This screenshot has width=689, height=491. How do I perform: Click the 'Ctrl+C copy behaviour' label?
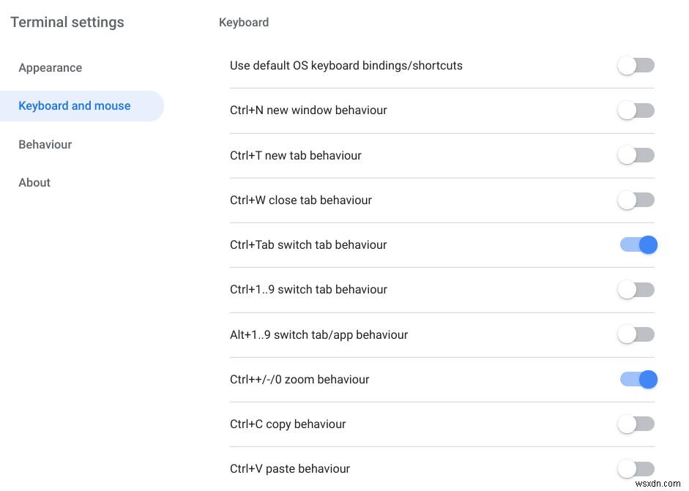pos(287,424)
